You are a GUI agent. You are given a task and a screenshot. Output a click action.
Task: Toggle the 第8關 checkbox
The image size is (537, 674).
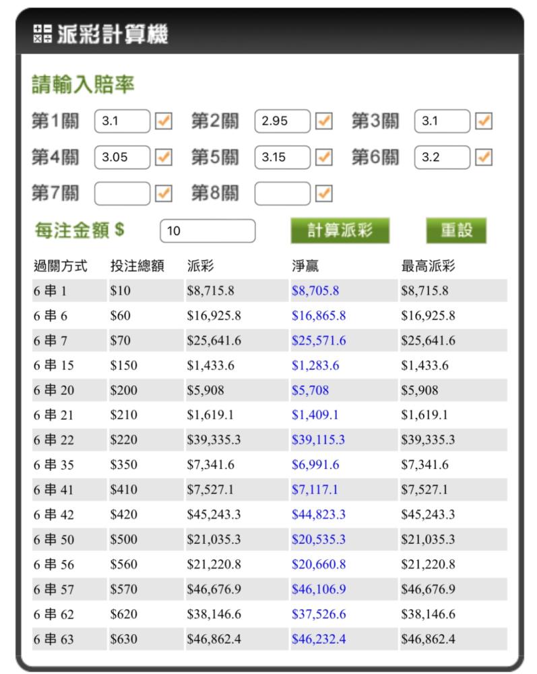pos(323,193)
